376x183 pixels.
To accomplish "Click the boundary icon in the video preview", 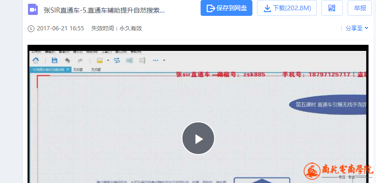I will [130, 60].
